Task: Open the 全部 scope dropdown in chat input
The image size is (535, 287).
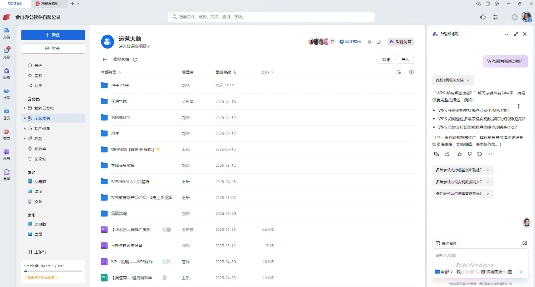Action: click(x=444, y=272)
